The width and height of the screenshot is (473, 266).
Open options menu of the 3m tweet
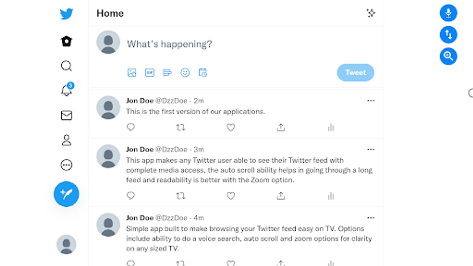(x=371, y=150)
